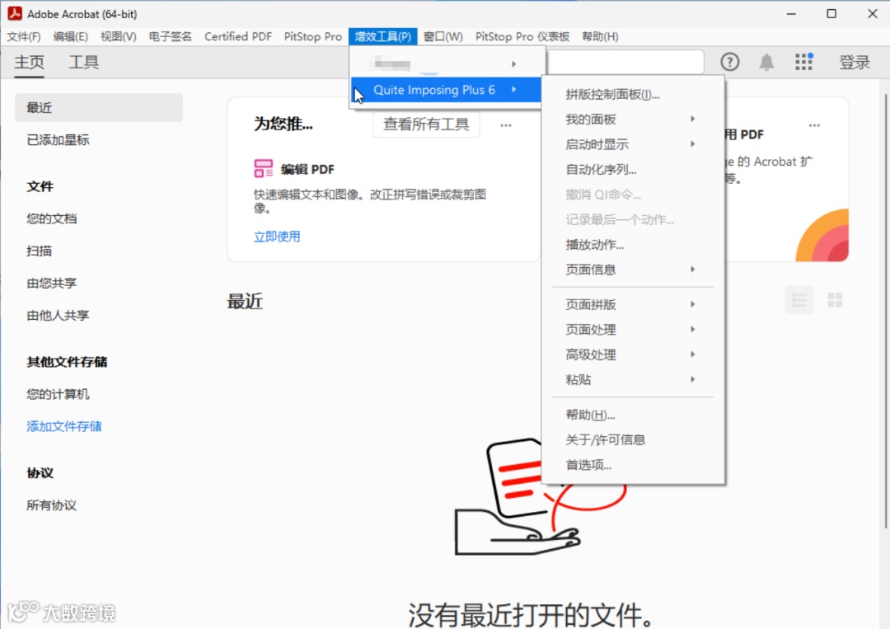Expand the 我的面板 submenu

tap(633, 120)
